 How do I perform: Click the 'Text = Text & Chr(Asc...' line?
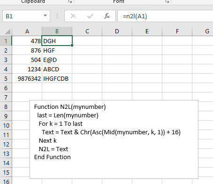pos(111,132)
